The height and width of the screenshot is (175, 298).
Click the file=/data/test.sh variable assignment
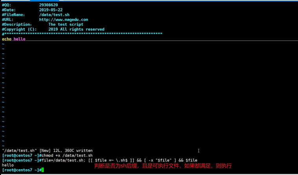62,160
